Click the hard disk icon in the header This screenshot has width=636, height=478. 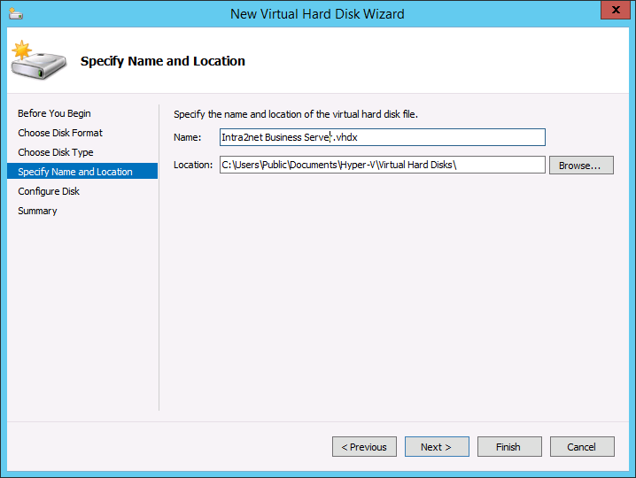point(39,60)
